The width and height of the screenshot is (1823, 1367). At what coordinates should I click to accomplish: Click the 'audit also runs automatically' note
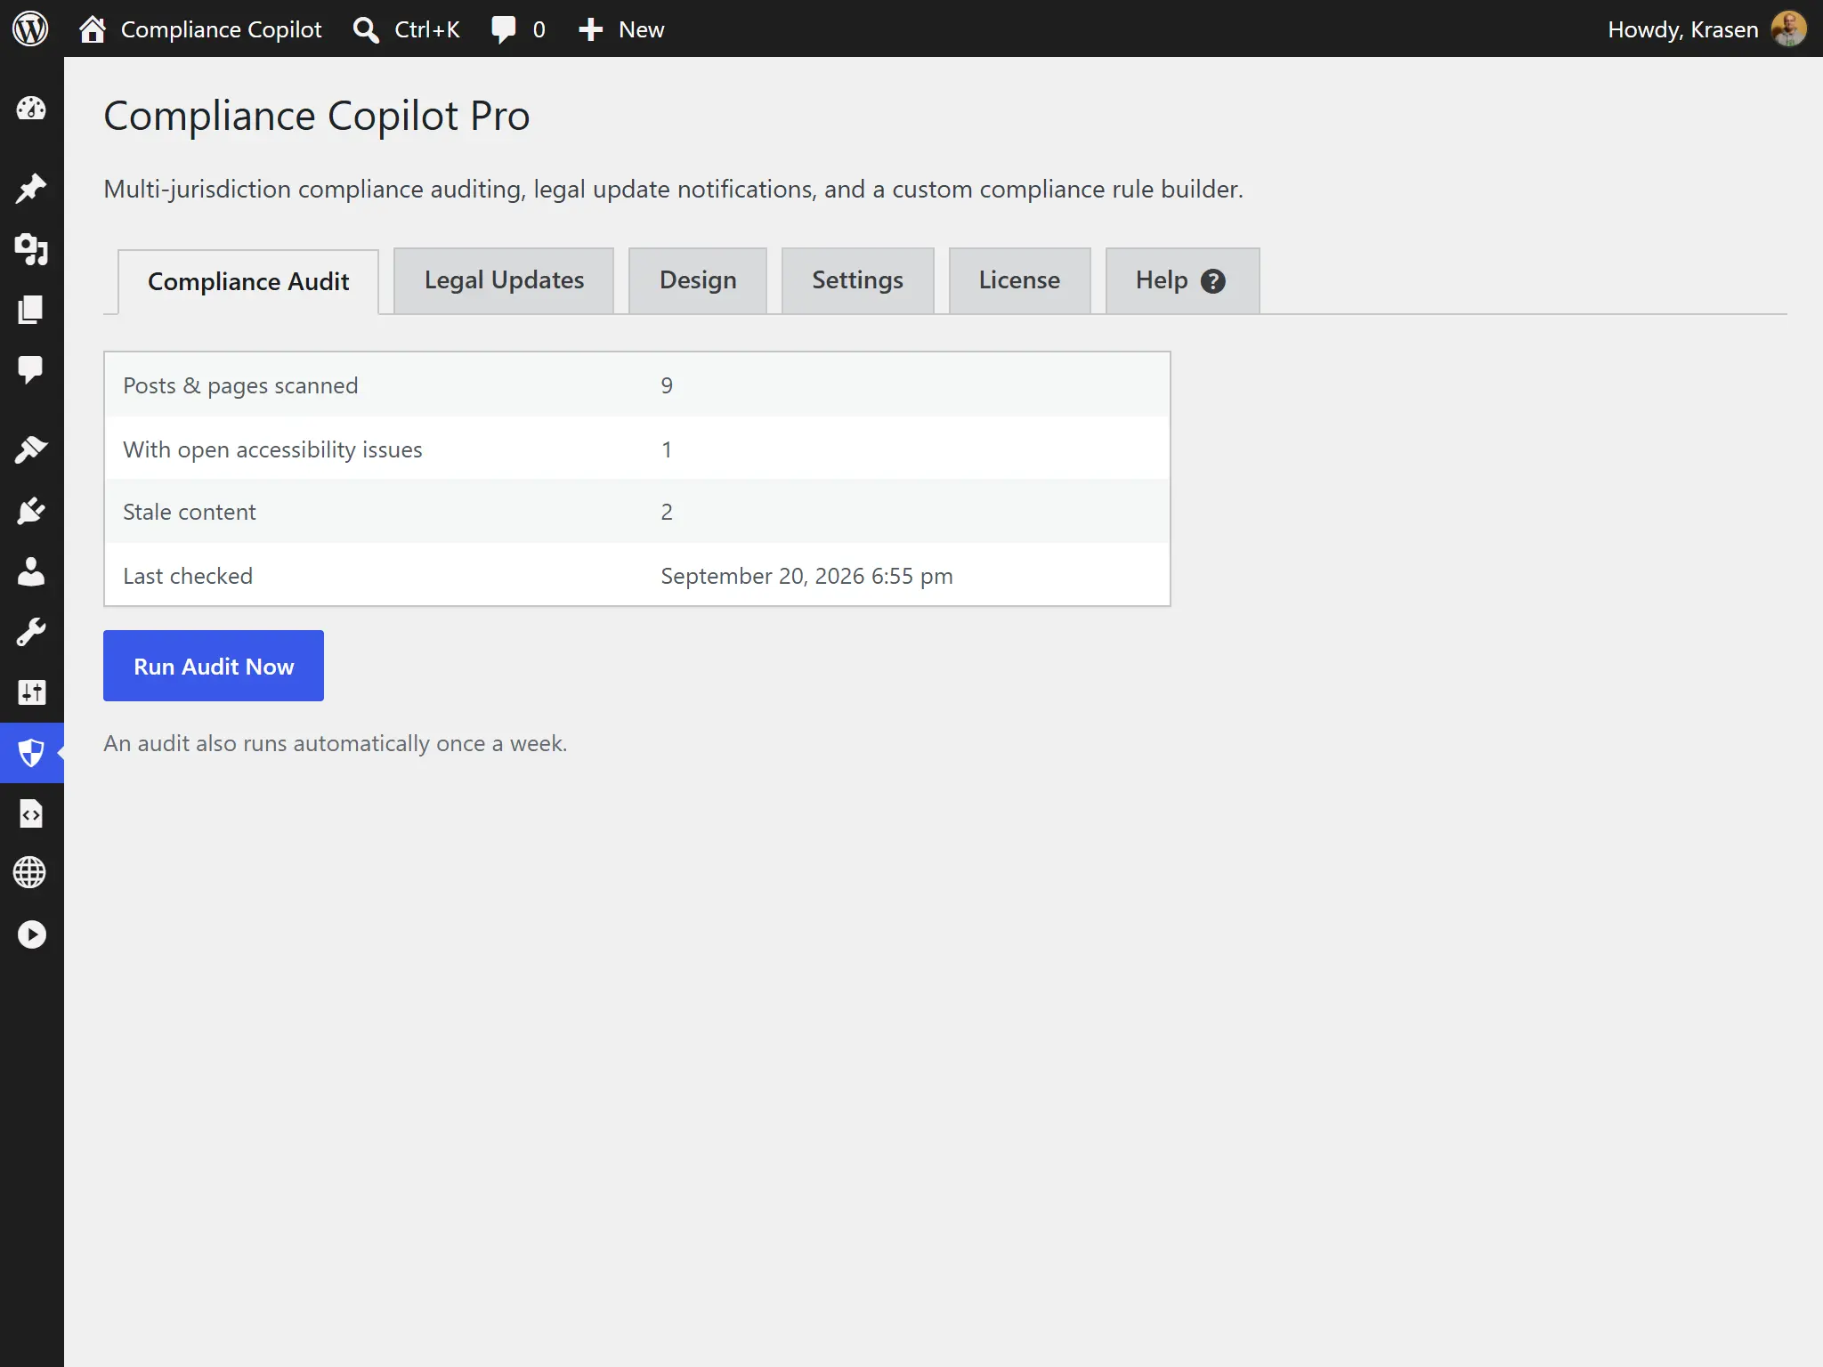click(335, 743)
